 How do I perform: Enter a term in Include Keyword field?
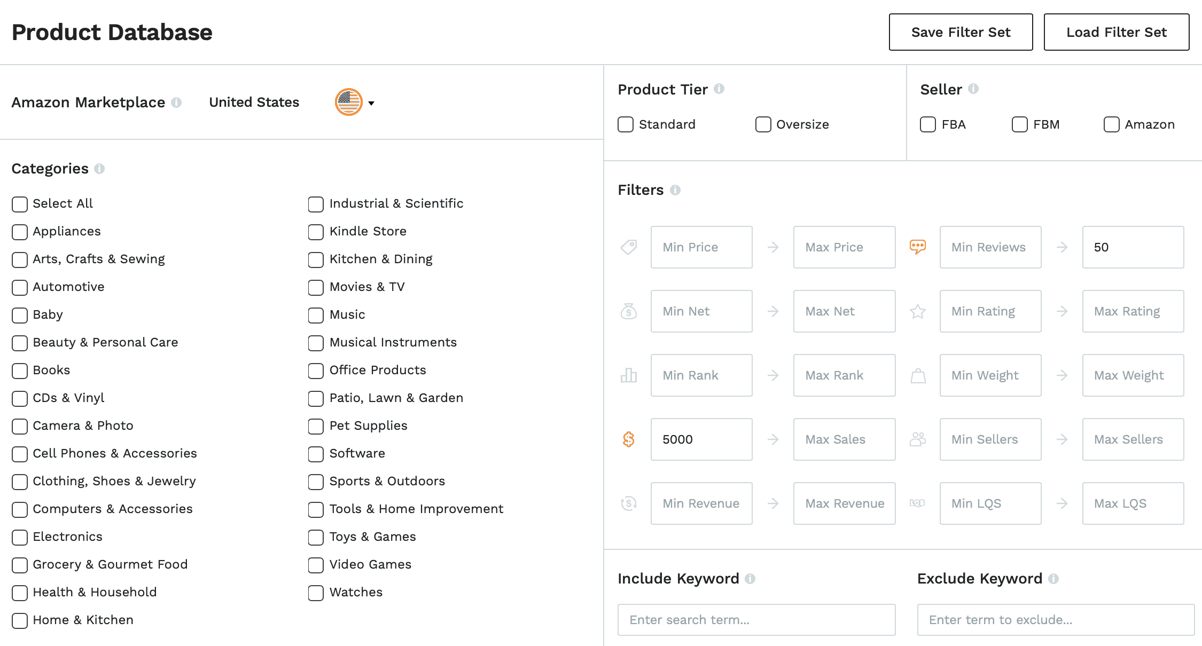tap(757, 619)
